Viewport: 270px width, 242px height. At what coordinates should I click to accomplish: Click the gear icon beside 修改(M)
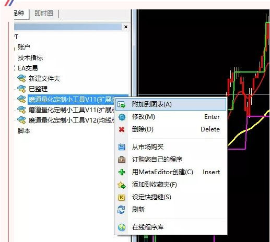click(122, 117)
